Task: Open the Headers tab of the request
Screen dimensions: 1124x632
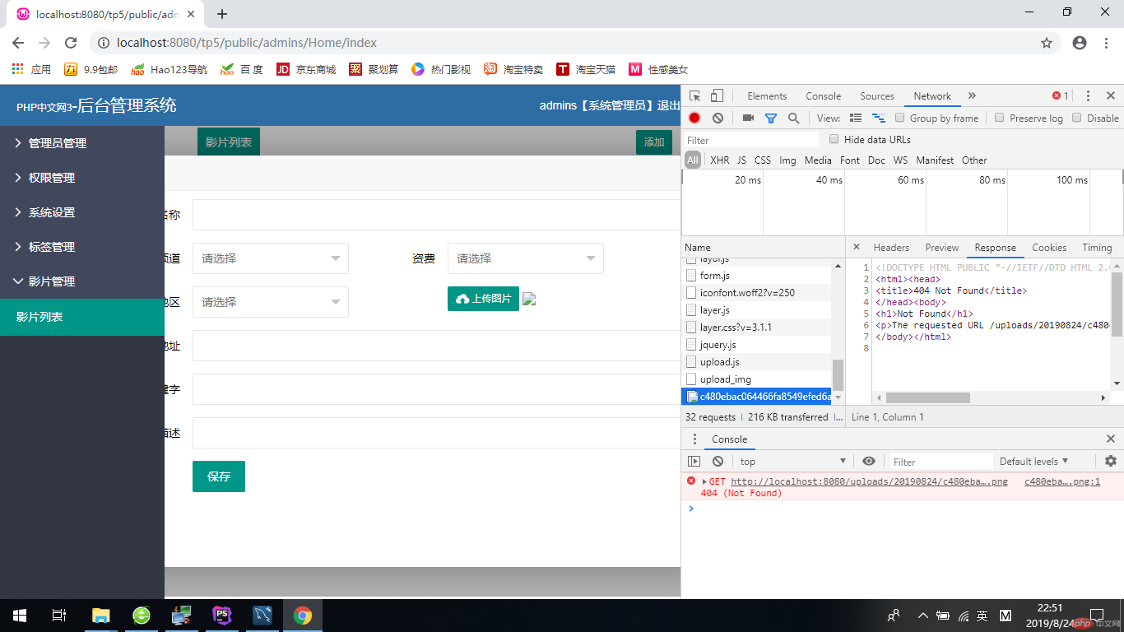Action: coord(891,248)
